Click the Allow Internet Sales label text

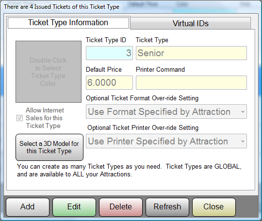44,118
